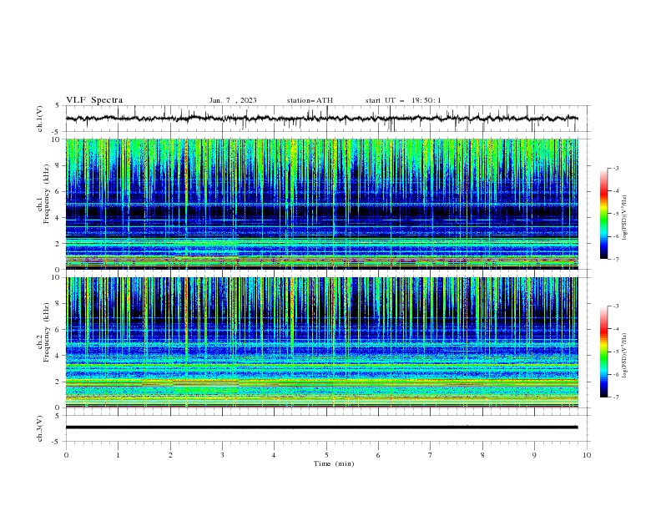Click the time axis tick label "8"

pos(482,455)
